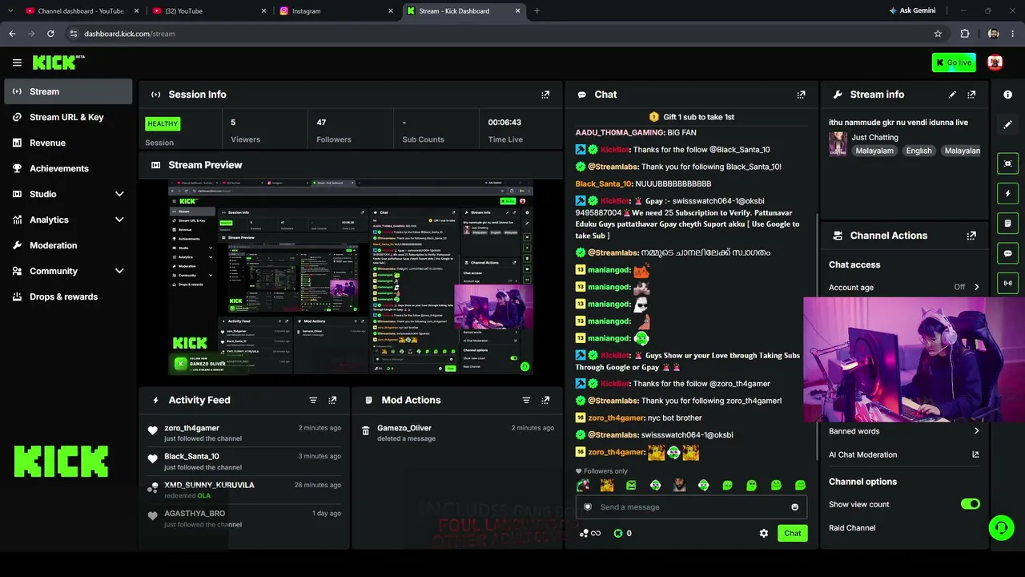Image resolution: width=1025 pixels, height=577 pixels.
Task: Reload the page
Action: click(50, 34)
